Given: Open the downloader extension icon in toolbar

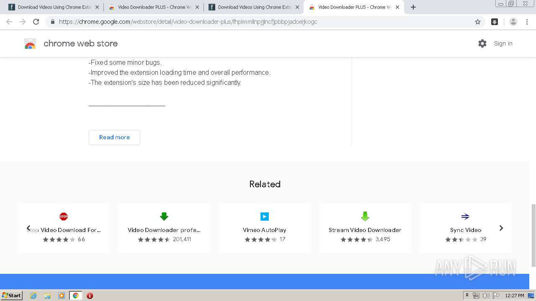Looking at the screenshot, I should tap(495, 22).
